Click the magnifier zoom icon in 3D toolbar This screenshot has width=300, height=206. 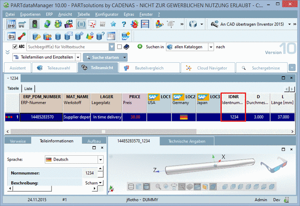tap(158, 186)
